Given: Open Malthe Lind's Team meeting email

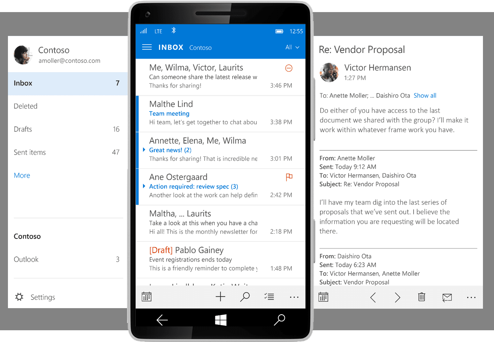Looking at the screenshot, I should click(221, 114).
